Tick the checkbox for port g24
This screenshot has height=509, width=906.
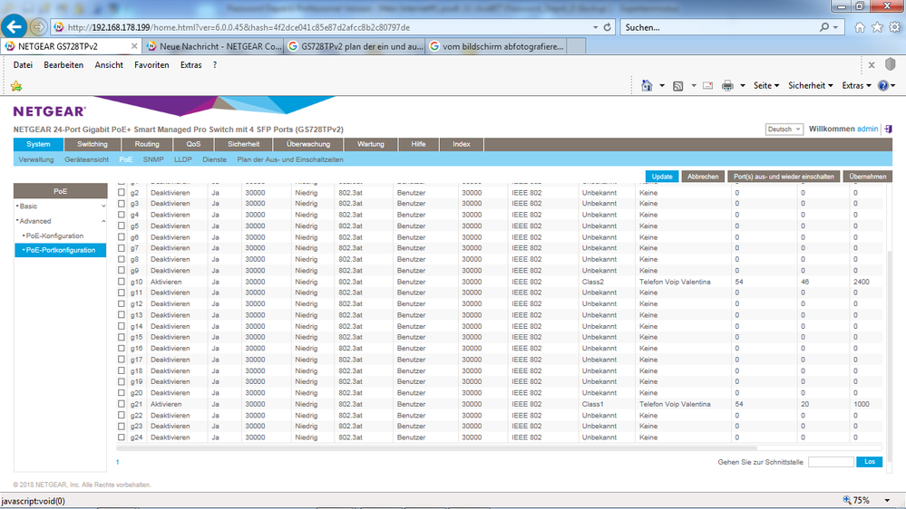pyautogui.click(x=122, y=437)
